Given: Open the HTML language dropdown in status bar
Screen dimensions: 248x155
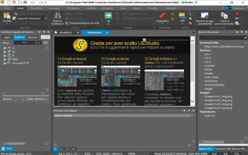Looking at the screenshot, I should point(152,153).
